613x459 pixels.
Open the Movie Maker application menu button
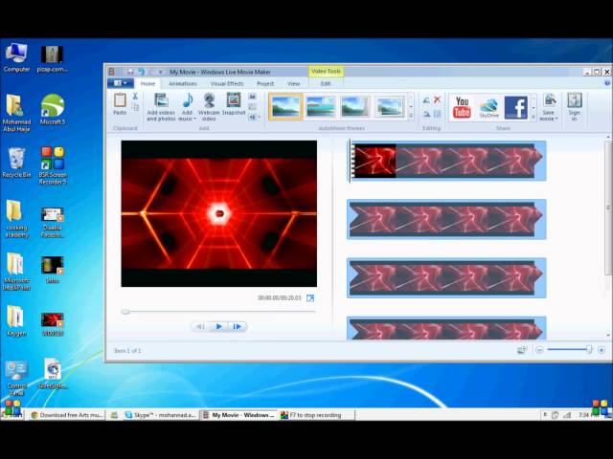click(121, 83)
